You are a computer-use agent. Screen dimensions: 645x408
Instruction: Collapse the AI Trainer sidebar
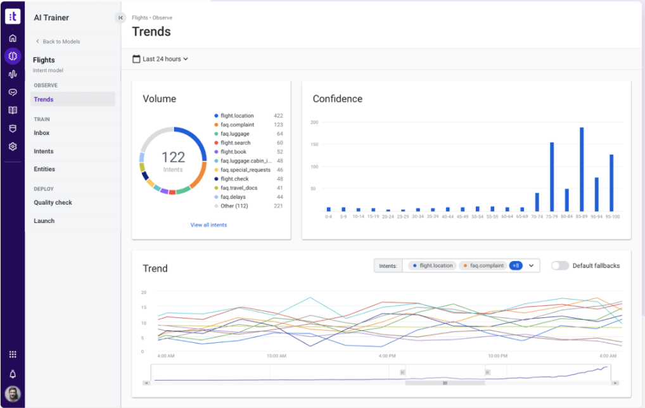coord(120,18)
